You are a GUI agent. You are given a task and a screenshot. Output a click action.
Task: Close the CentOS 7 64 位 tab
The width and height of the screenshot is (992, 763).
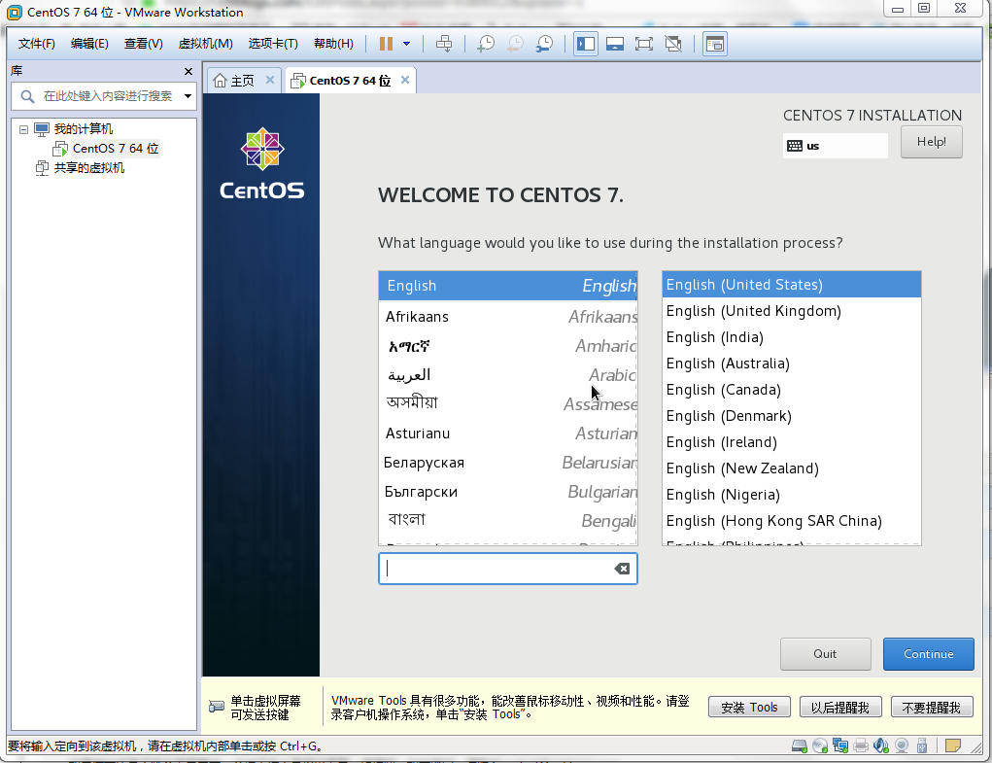pyautogui.click(x=405, y=80)
